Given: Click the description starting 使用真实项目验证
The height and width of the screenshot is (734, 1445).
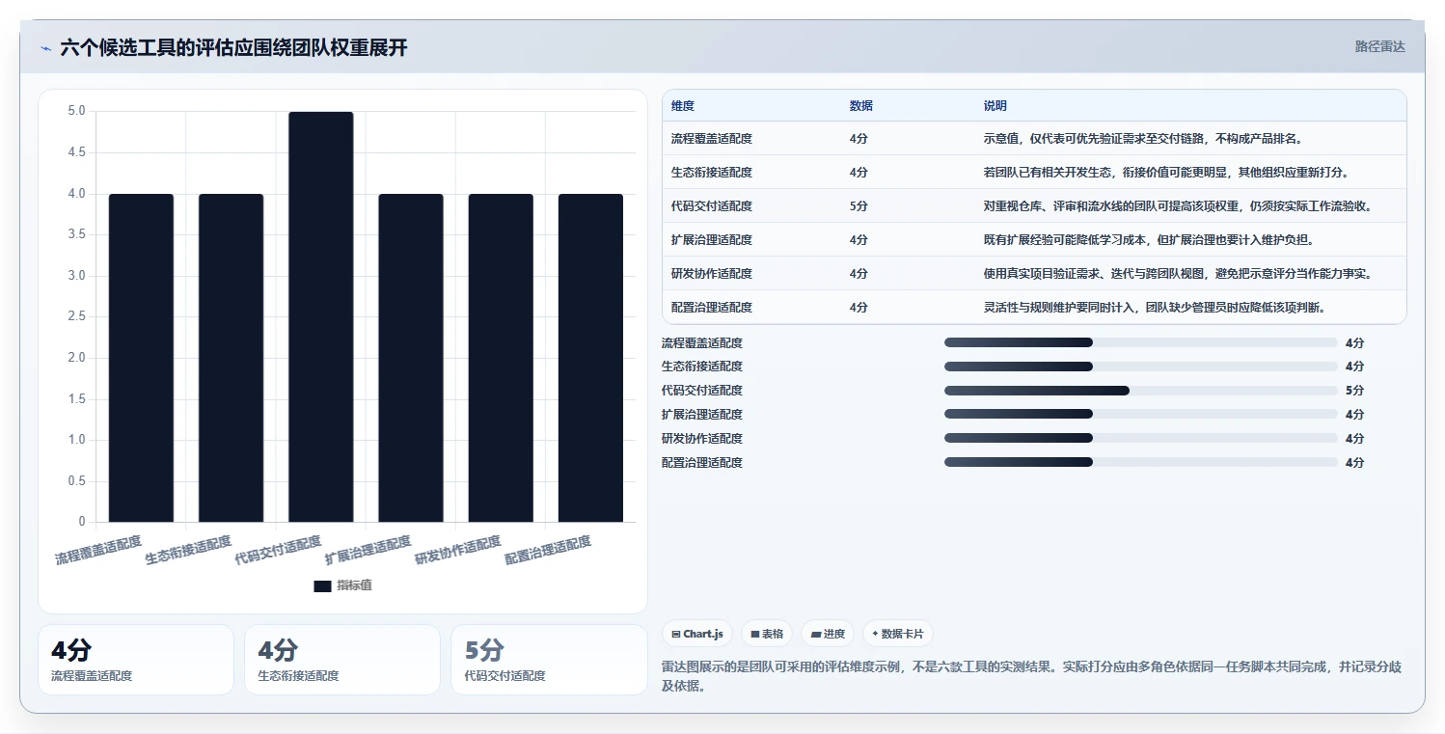Looking at the screenshot, I should [1178, 274].
